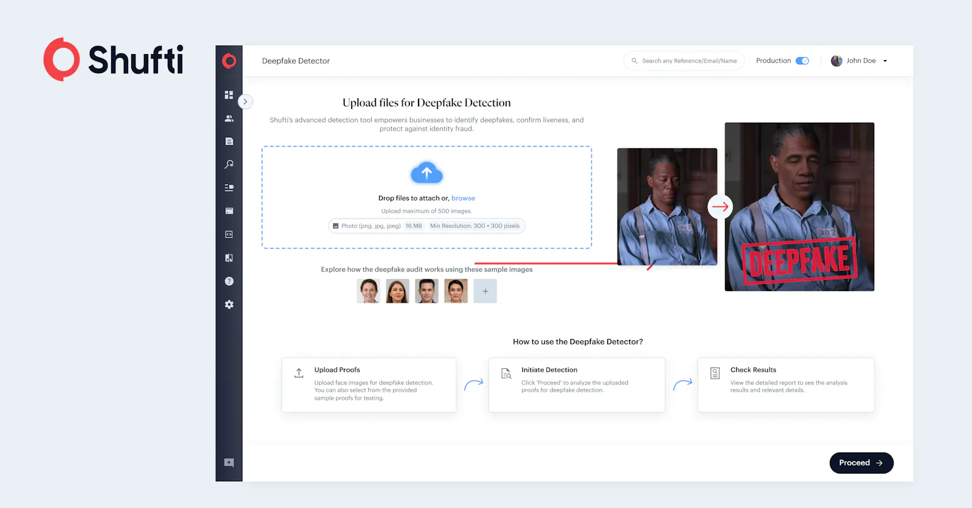The height and width of the screenshot is (508, 972).
Task: Add a sample image with plus tile
Action: click(x=485, y=291)
